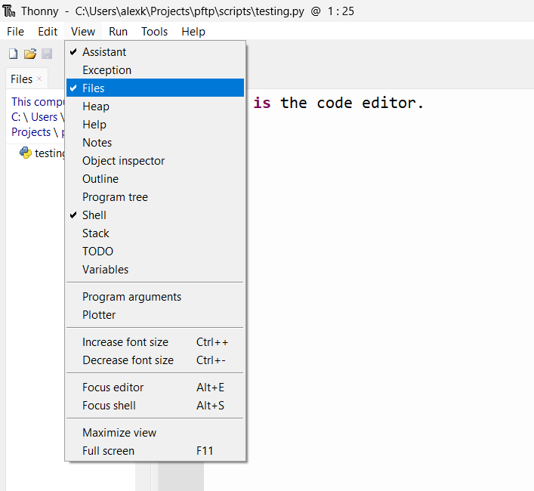
Task: Click the Users path link
Action: point(45,117)
